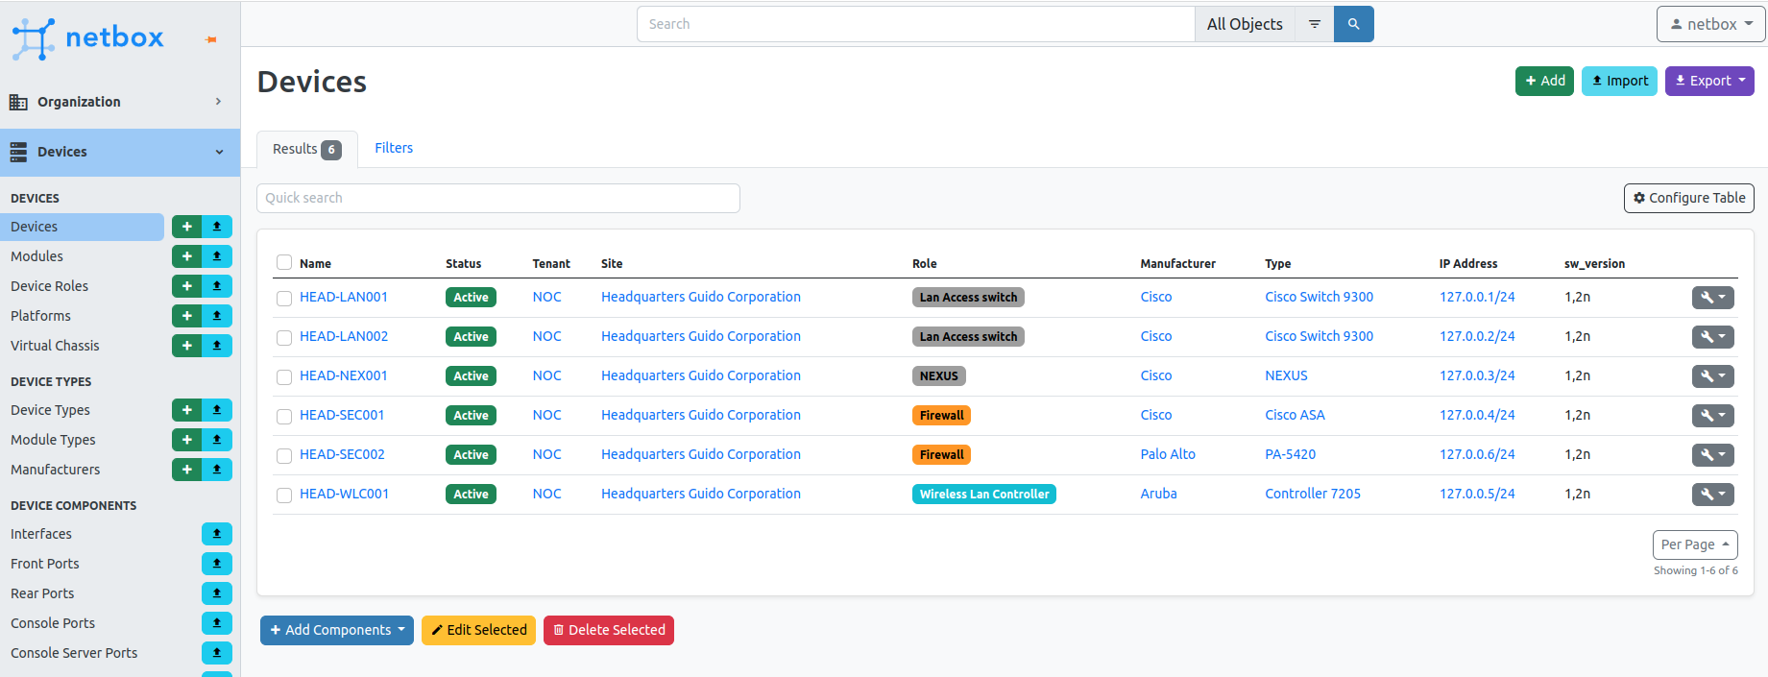Import device types via upload icon
Image resolution: width=1768 pixels, height=677 pixels.
pyautogui.click(x=217, y=410)
